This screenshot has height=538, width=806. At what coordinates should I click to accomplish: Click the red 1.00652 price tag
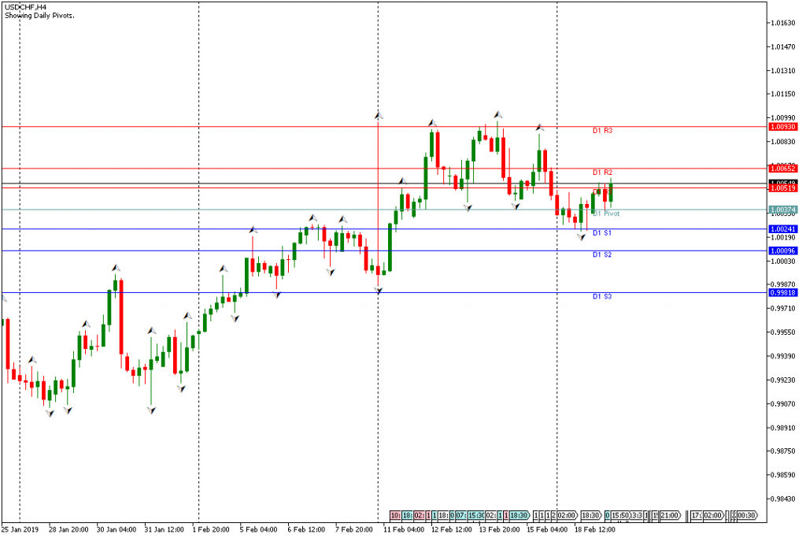pos(782,169)
